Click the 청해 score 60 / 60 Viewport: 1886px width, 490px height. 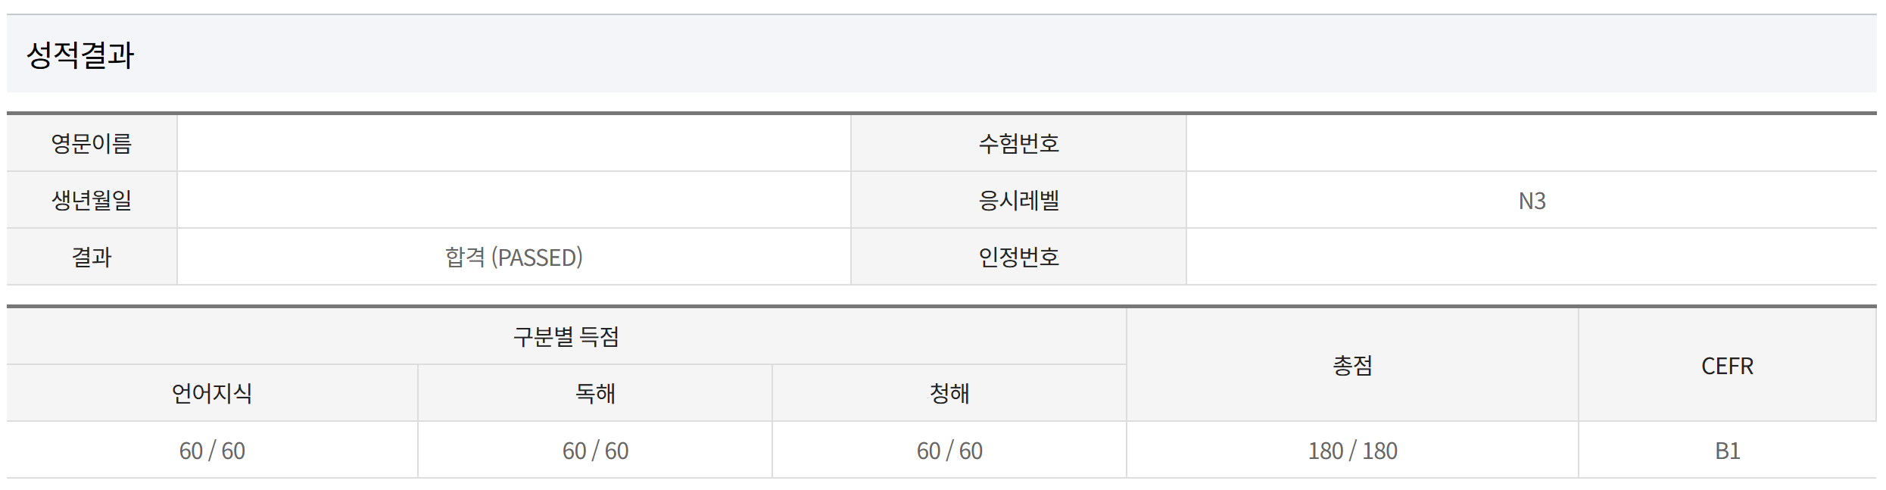pyautogui.click(x=949, y=451)
